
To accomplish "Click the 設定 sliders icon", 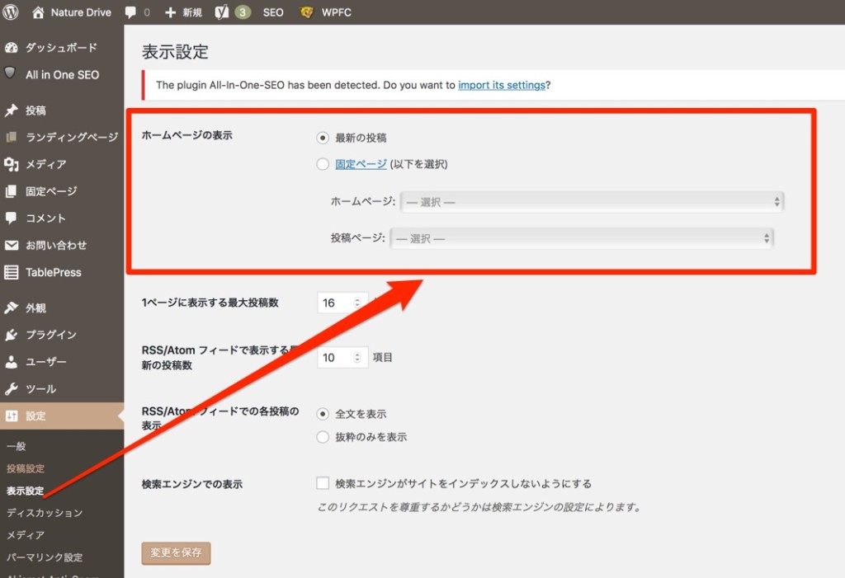I will [12, 416].
